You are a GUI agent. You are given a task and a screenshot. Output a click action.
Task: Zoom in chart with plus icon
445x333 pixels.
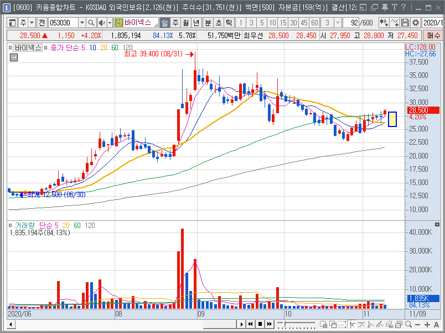pos(427,325)
